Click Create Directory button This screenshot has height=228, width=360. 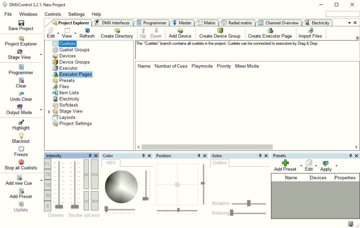tap(117, 33)
